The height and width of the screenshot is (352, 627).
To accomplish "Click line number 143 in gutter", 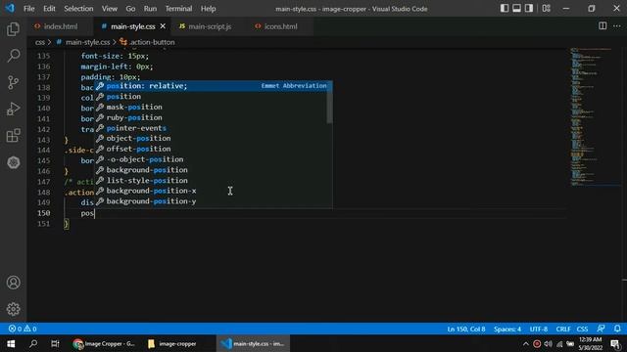I will click(x=43, y=140).
